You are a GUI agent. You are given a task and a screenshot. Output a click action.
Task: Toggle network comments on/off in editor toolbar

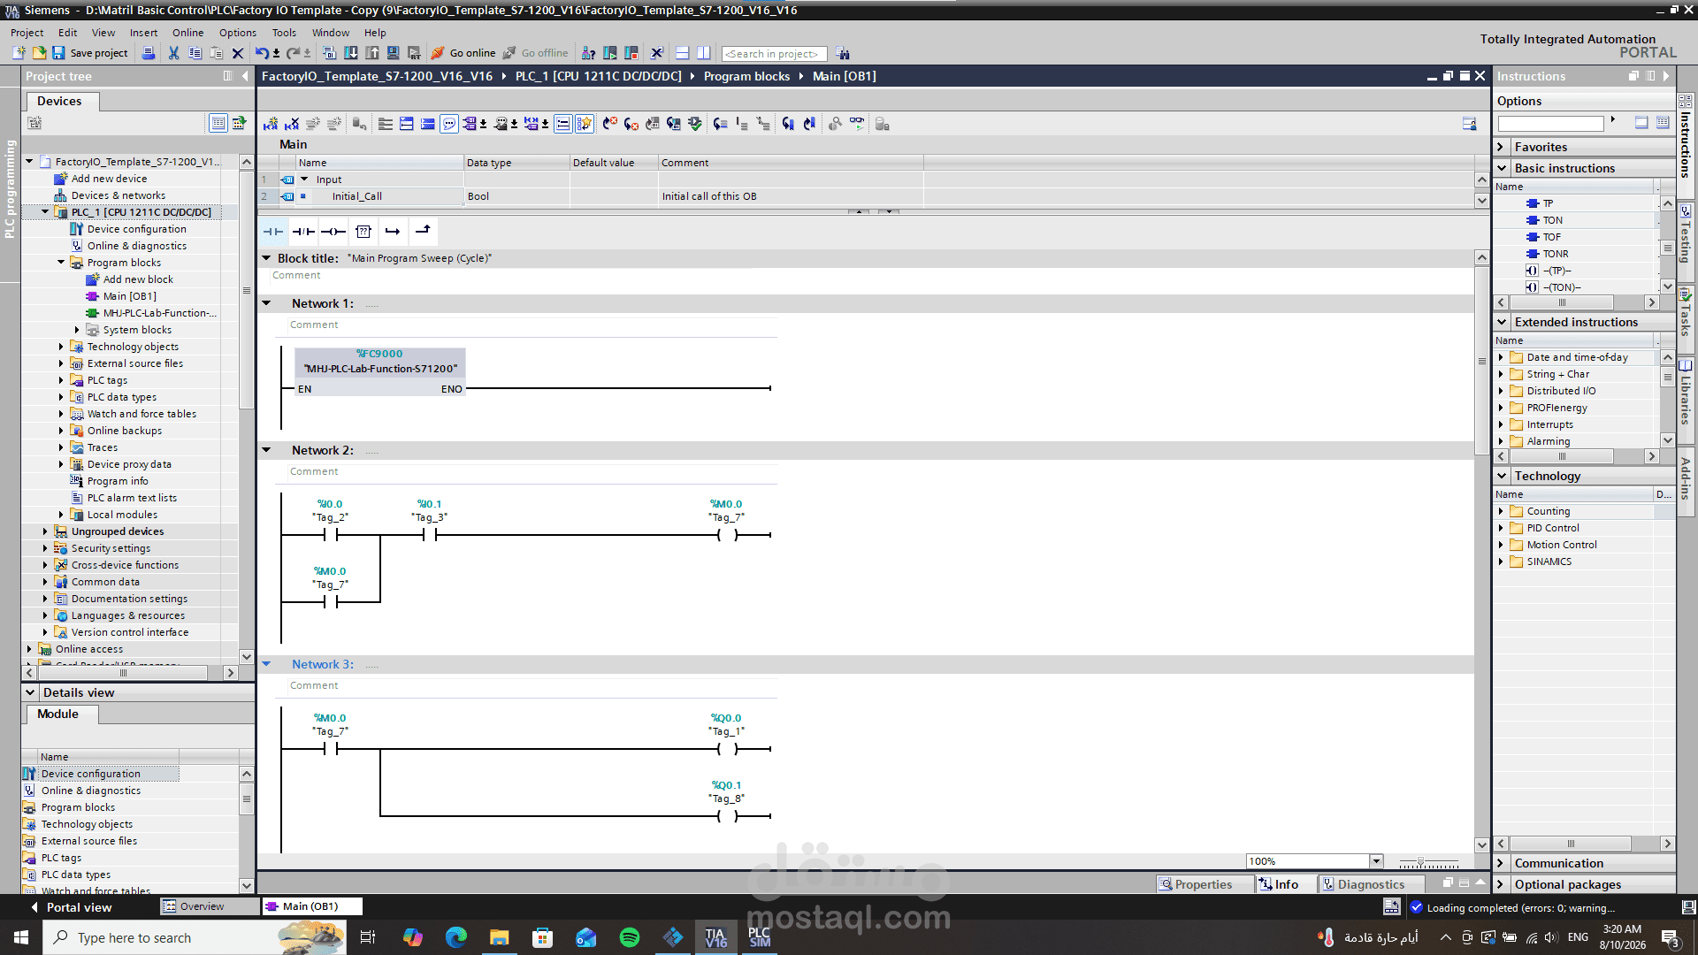coord(562,124)
